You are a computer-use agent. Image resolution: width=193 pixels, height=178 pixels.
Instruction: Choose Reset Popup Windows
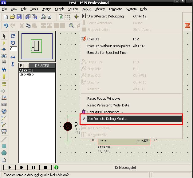click(x=131, y=98)
